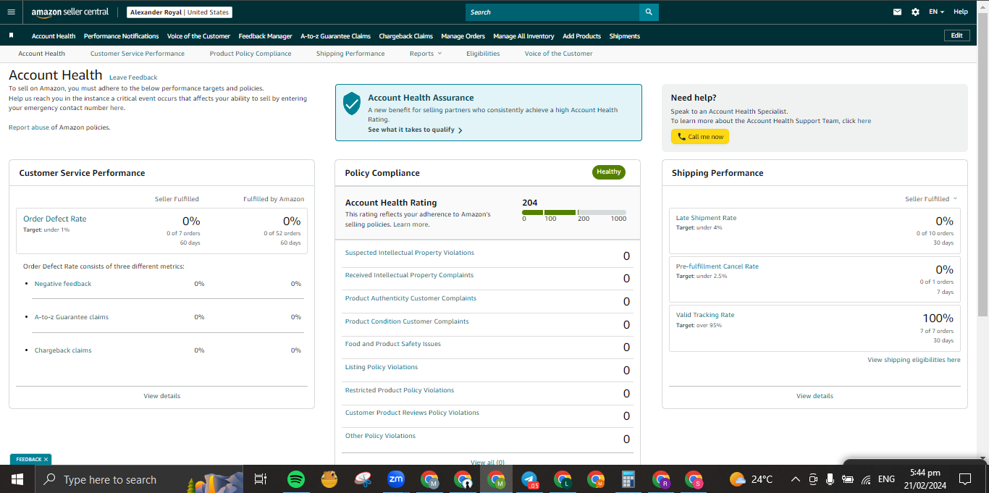Open the Windows notification center icon
Image resolution: width=989 pixels, height=493 pixels.
click(x=964, y=479)
